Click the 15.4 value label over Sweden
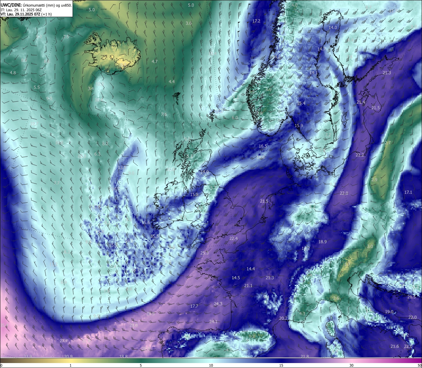This screenshot has height=368, width=422. [x=301, y=103]
